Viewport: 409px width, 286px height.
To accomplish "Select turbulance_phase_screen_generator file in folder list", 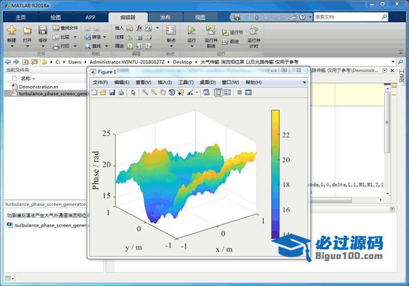I will click(50, 93).
